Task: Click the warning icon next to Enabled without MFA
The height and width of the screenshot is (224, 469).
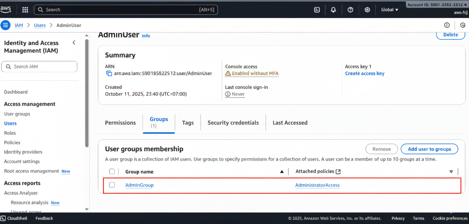Action: (x=228, y=73)
